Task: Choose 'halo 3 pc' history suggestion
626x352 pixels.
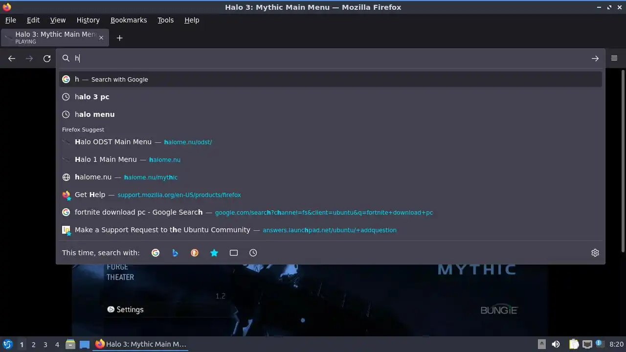Action: (x=330, y=97)
